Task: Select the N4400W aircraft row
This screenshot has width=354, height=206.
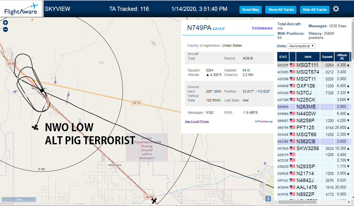Action: (x=314, y=114)
